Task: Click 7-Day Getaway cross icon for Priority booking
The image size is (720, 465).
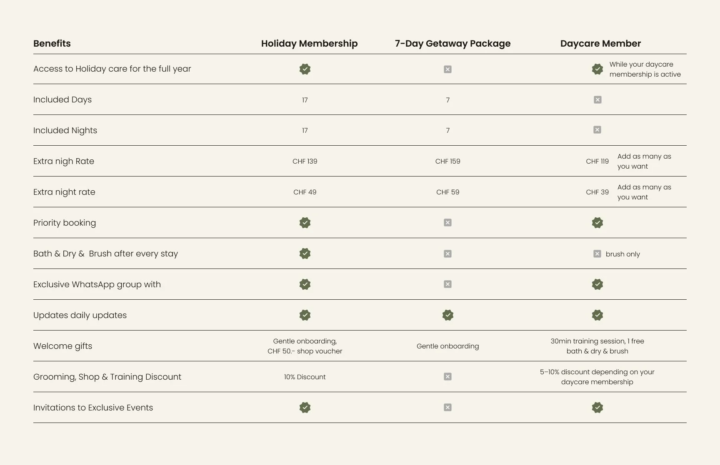Action: click(447, 223)
